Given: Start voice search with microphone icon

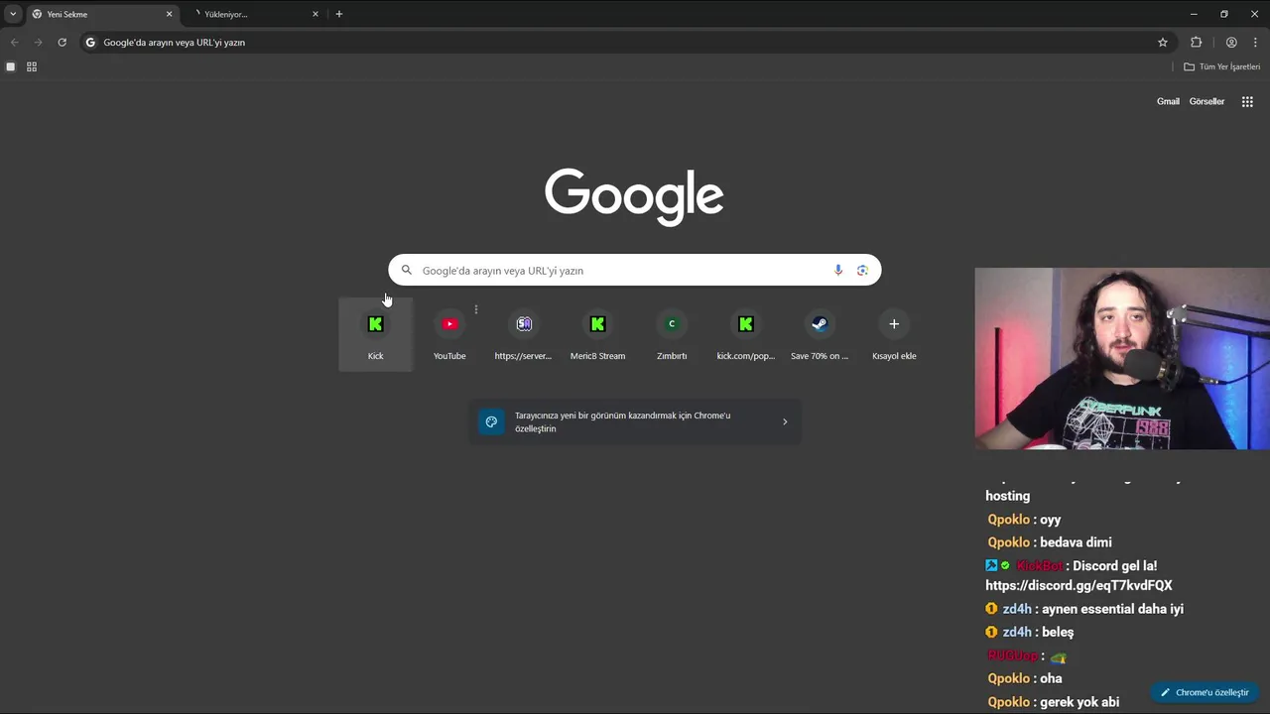Looking at the screenshot, I should (x=838, y=270).
